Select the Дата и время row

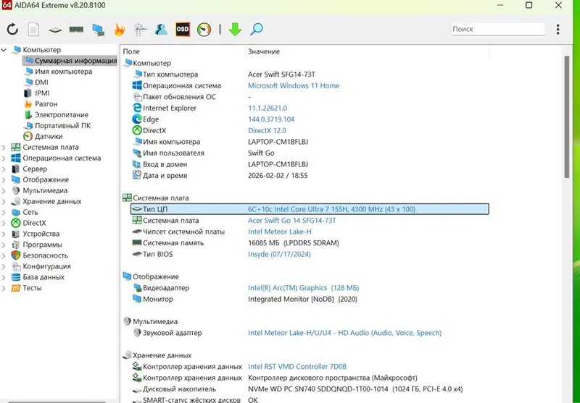(310, 176)
